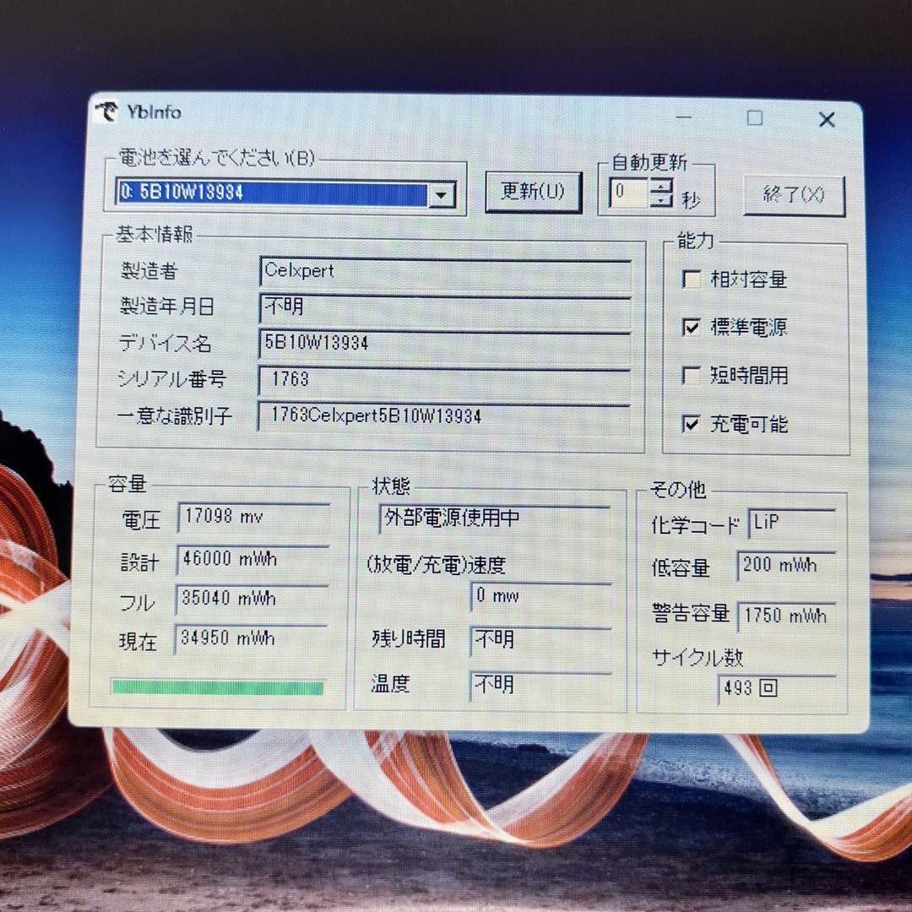Toggle the 標準電源 checkbox
This screenshot has width=912, height=912.
(x=691, y=328)
